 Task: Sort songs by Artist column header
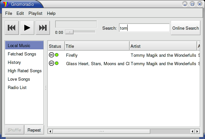point(163,46)
